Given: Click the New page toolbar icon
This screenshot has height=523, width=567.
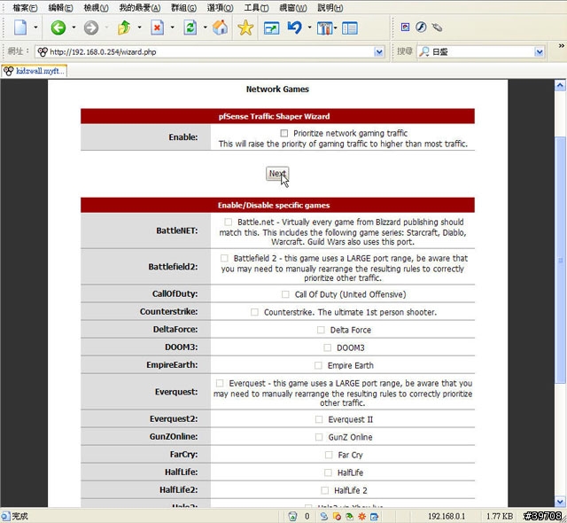Looking at the screenshot, I should [x=20, y=27].
